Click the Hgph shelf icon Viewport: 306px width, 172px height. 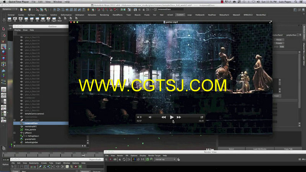pyautogui.click(x=54, y=19)
